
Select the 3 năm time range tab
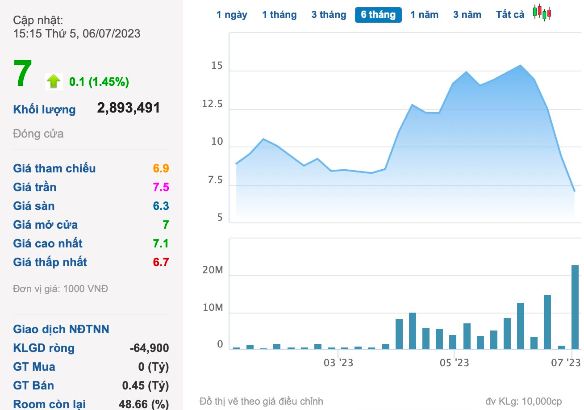click(467, 15)
